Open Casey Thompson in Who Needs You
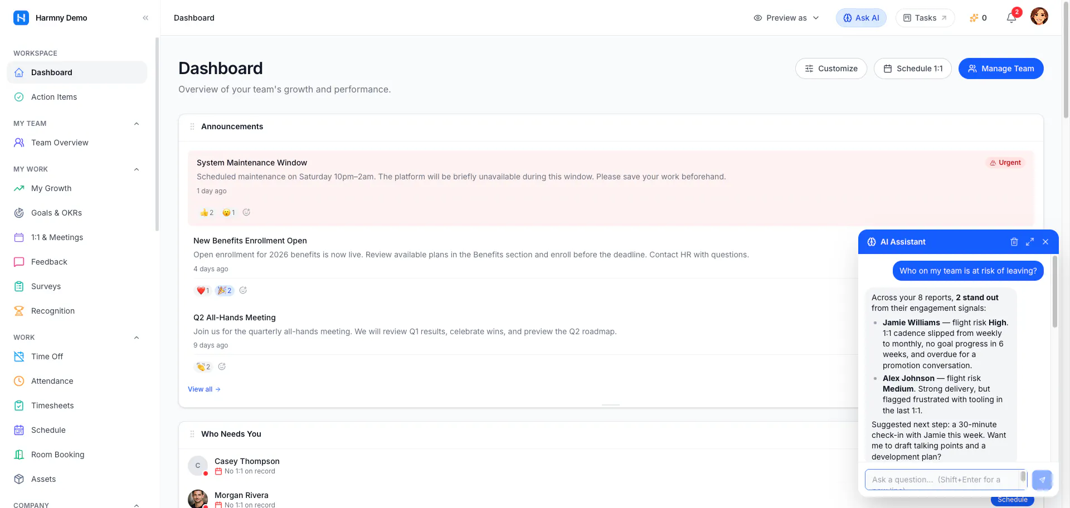This screenshot has width=1070, height=508. point(247,461)
